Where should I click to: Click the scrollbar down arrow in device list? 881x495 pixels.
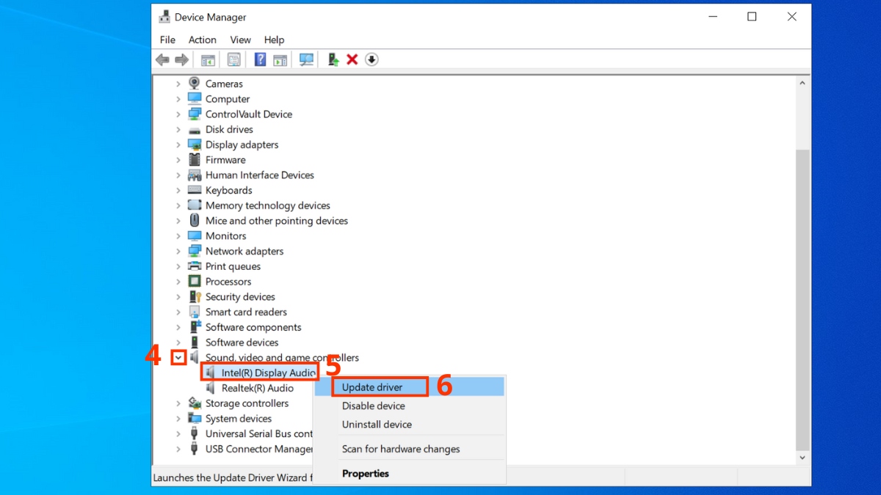[802, 458]
